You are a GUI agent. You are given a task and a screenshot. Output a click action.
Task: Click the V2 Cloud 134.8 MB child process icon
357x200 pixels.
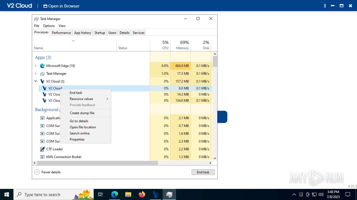point(44,101)
